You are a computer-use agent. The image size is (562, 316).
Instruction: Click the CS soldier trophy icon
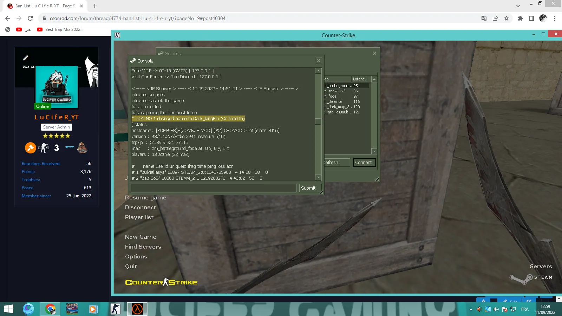point(44,148)
